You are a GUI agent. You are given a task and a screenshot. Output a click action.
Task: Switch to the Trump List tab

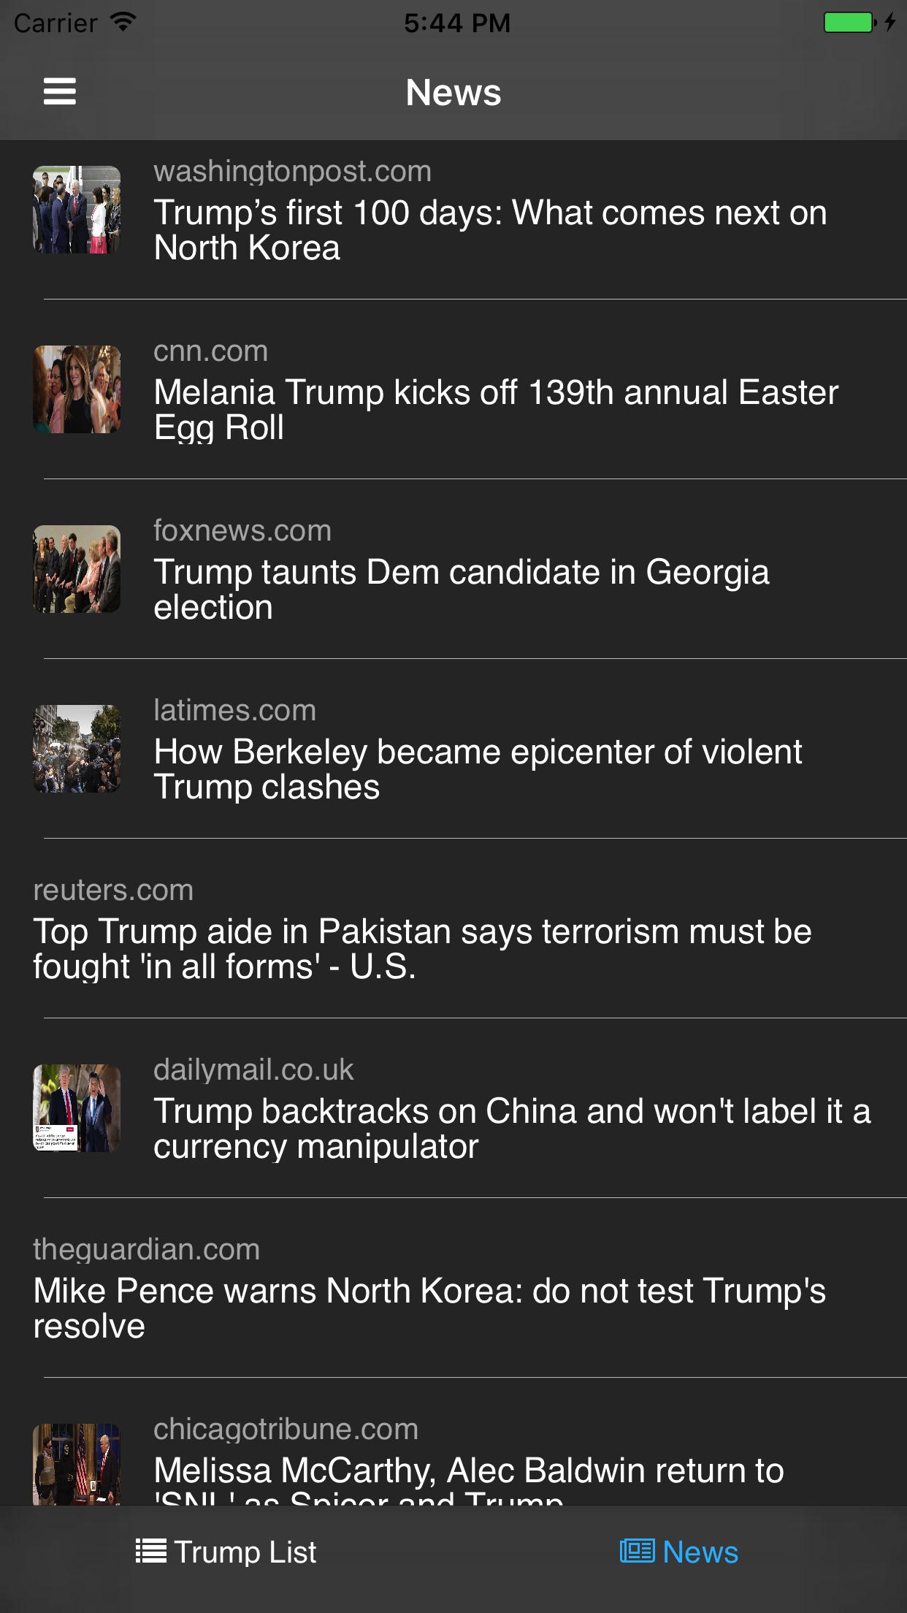(x=245, y=1552)
